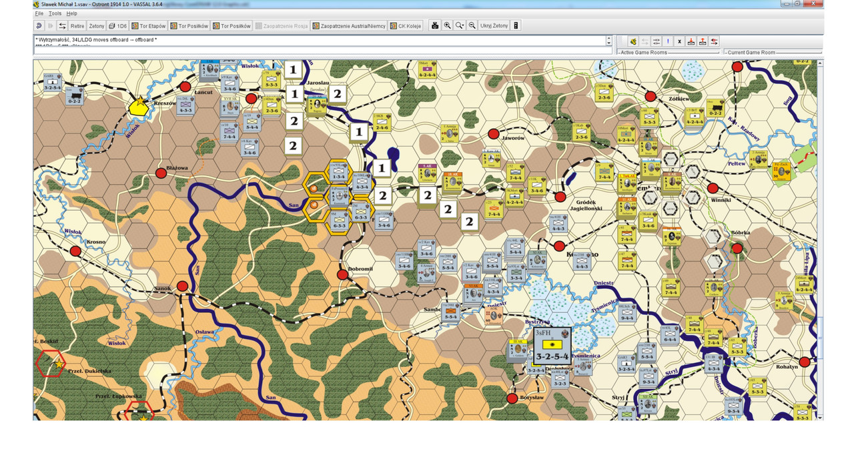
Task: Click the Błażowa town label
Action: [175, 169]
